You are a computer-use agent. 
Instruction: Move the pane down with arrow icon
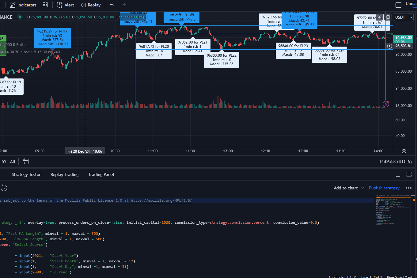380,17
